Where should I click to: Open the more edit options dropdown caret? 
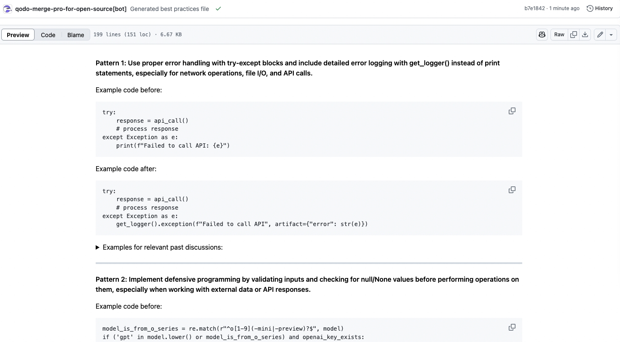(x=611, y=35)
